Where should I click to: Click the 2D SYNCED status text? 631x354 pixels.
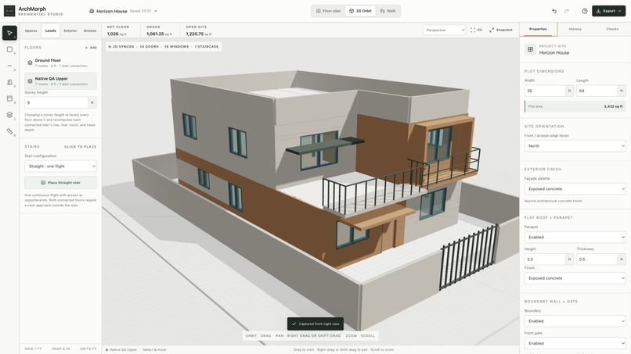121,47
